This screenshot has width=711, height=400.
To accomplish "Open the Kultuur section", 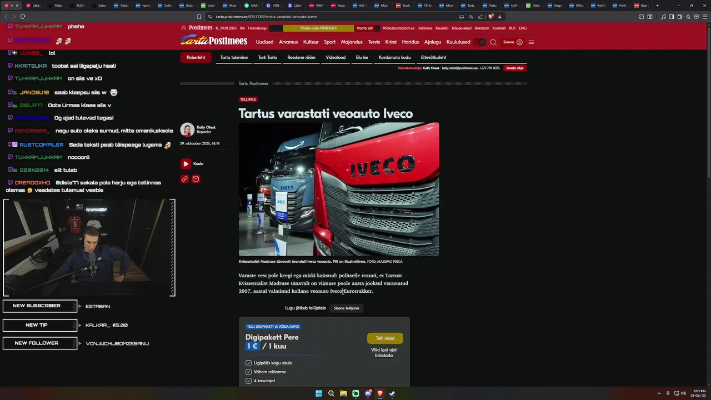I will (311, 42).
